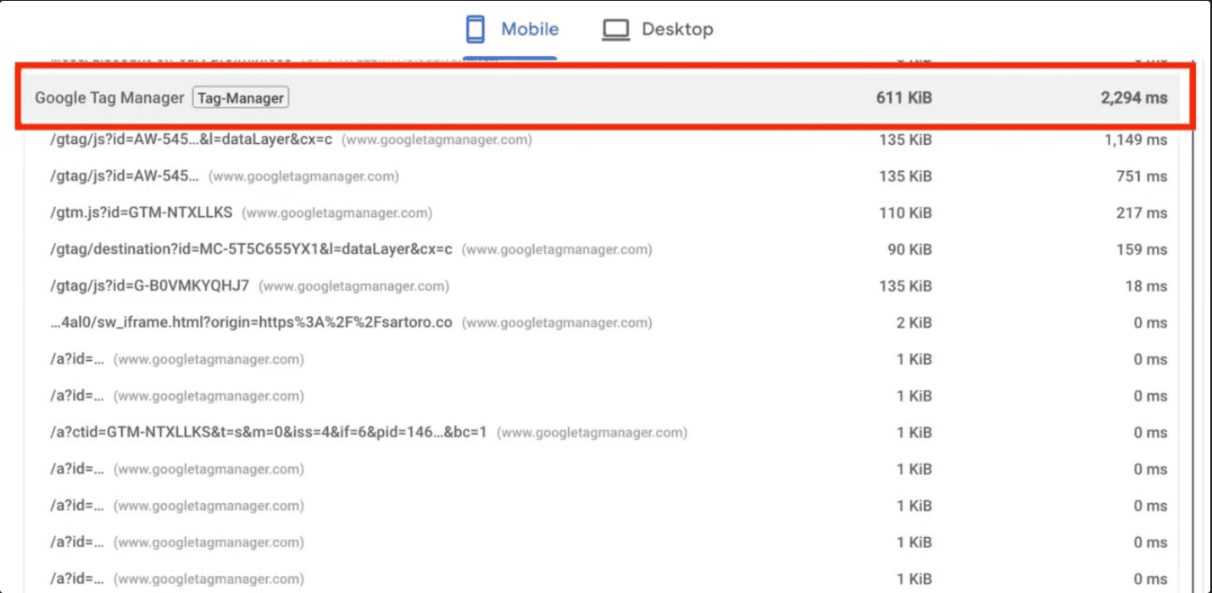Click the 2 KiB transfer size value

pyautogui.click(x=914, y=323)
